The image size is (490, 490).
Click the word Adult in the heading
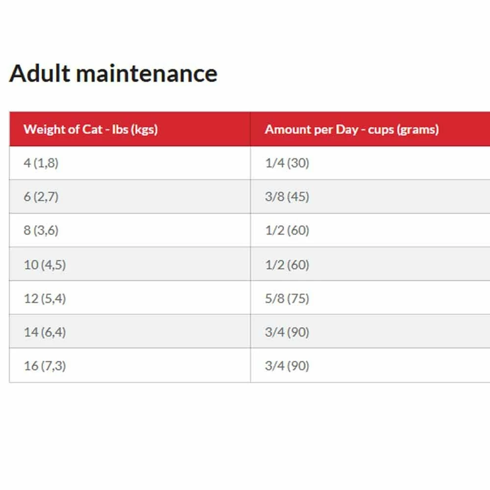click(x=40, y=73)
